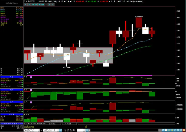Click the chart-type icon before date in header
186x132 pixels.
point(46,2)
